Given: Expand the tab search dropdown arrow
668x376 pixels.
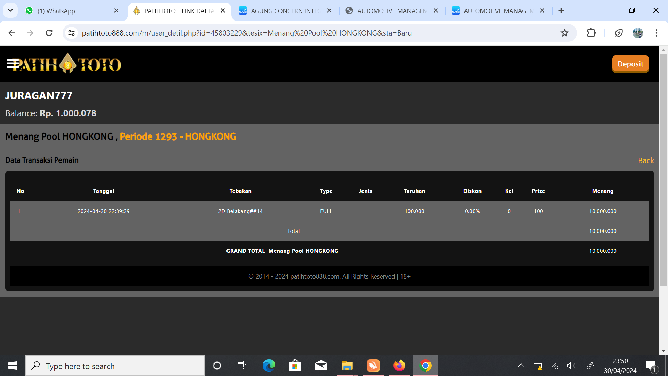Looking at the screenshot, I should pos(10,10).
